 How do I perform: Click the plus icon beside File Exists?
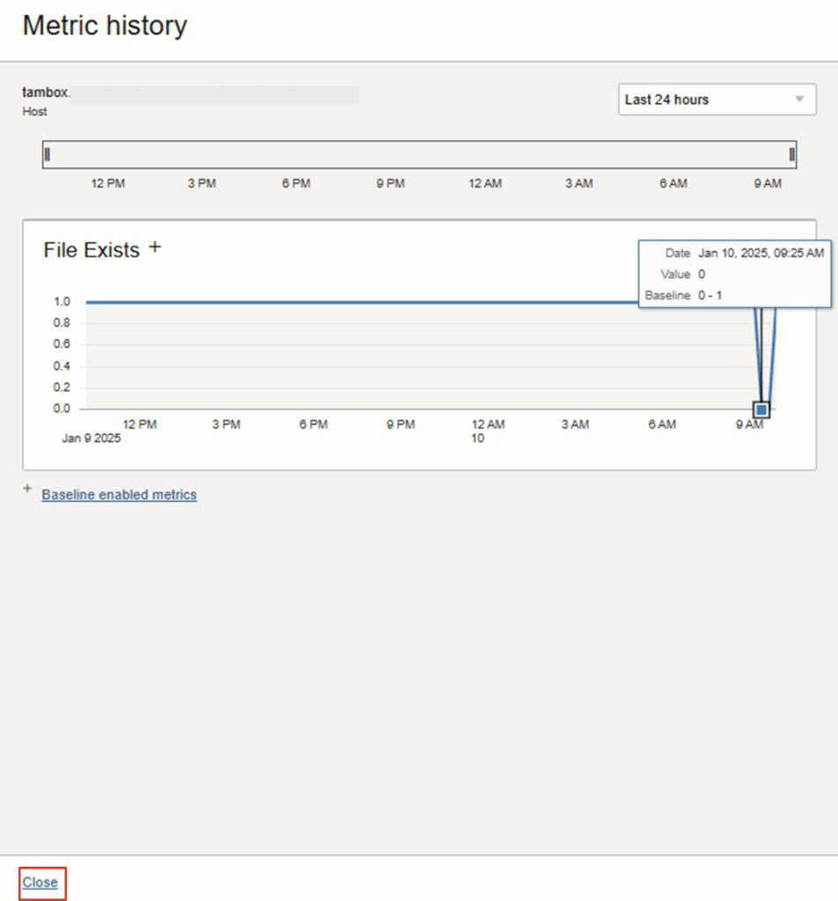click(155, 247)
